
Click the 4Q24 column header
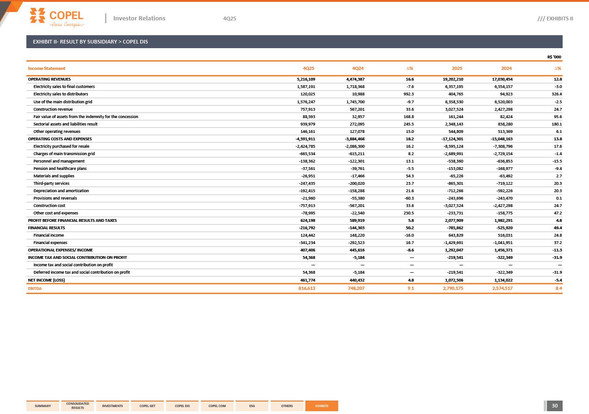[x=358, y=69]
